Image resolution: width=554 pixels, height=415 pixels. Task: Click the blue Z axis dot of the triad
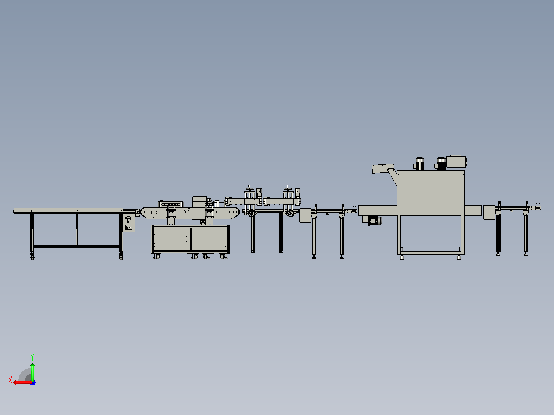point(33,383)
